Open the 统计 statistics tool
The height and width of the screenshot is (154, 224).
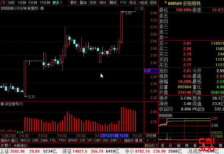click(103, 3)
